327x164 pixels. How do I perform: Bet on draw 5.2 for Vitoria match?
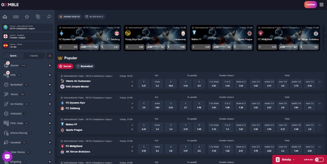(x=157, y=84)
